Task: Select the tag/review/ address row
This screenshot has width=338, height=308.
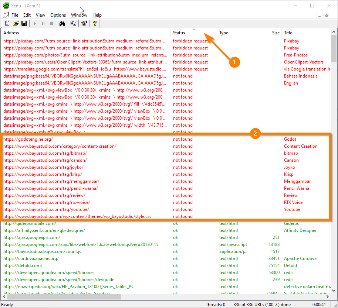Action: point(166,195)
